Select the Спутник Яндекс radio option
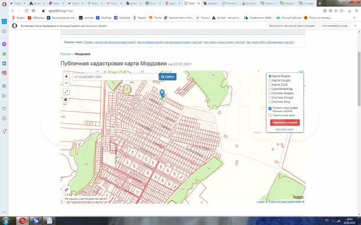Image resolution: width=361 pixels, height=225 pixels. [x=270, y=93]
